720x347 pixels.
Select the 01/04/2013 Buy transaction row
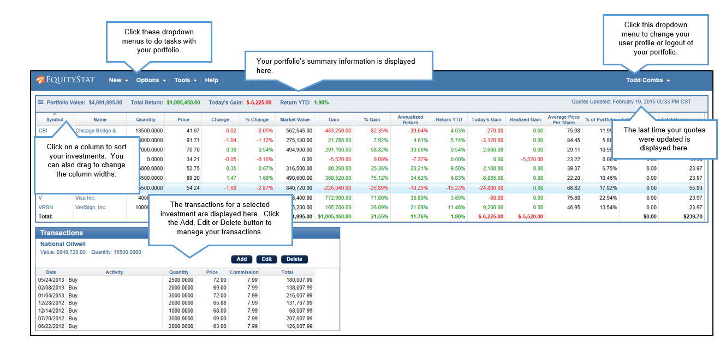click(x=175, y=295)
